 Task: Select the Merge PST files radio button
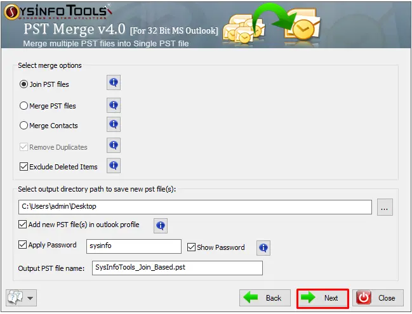click(23, 106)
